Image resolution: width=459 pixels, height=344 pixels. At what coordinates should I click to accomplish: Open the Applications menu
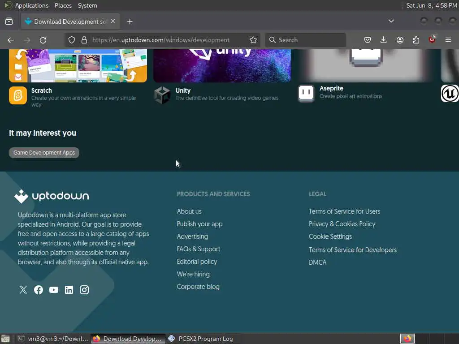coord(32,5)
